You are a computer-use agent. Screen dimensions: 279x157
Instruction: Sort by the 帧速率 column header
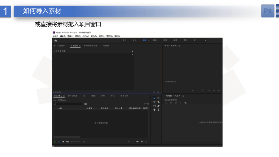point(89,108)
